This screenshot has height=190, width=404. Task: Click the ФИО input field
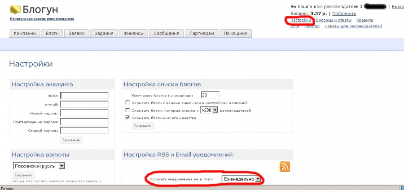[x=84, y=95]
